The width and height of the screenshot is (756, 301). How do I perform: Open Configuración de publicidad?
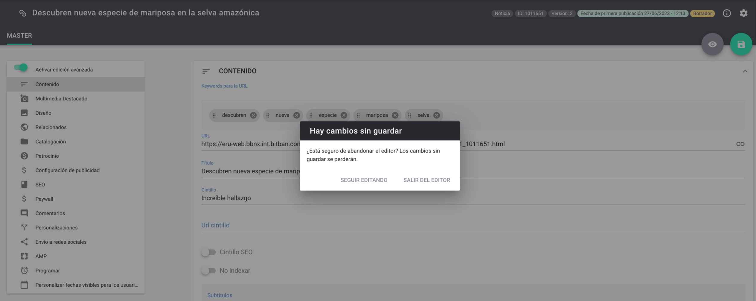pos(76,170)
